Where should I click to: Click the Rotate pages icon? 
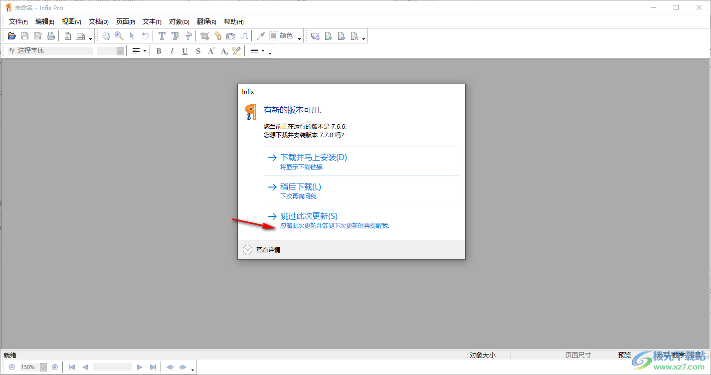(x=316, y=36)
